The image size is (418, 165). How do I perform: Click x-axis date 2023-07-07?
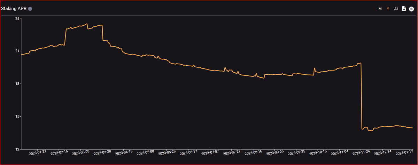pyautogui.click(x=210, y=152)
